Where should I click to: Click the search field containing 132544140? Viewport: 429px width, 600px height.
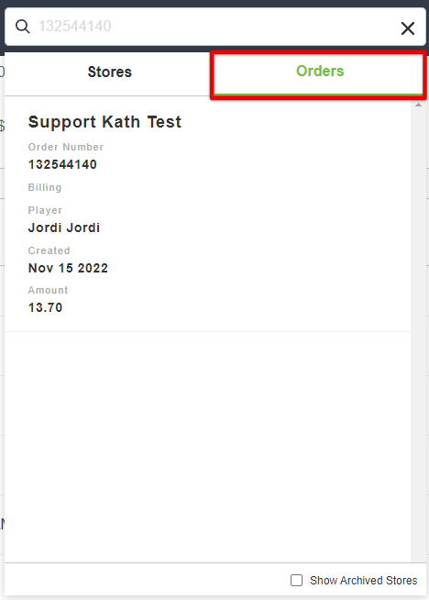215,27
